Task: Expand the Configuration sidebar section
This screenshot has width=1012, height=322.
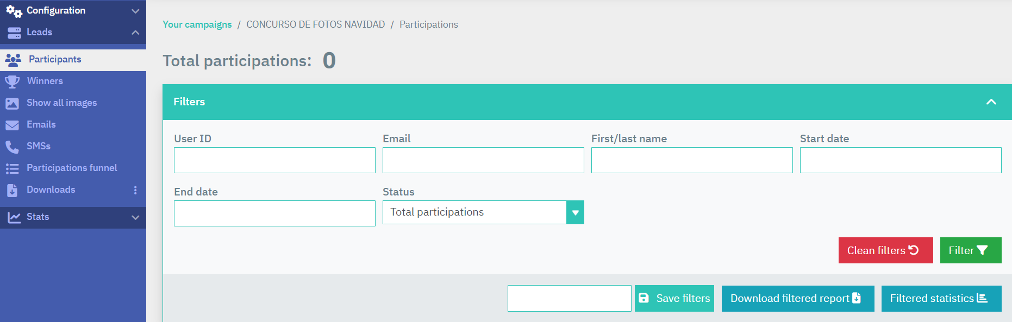Action: 135,11
